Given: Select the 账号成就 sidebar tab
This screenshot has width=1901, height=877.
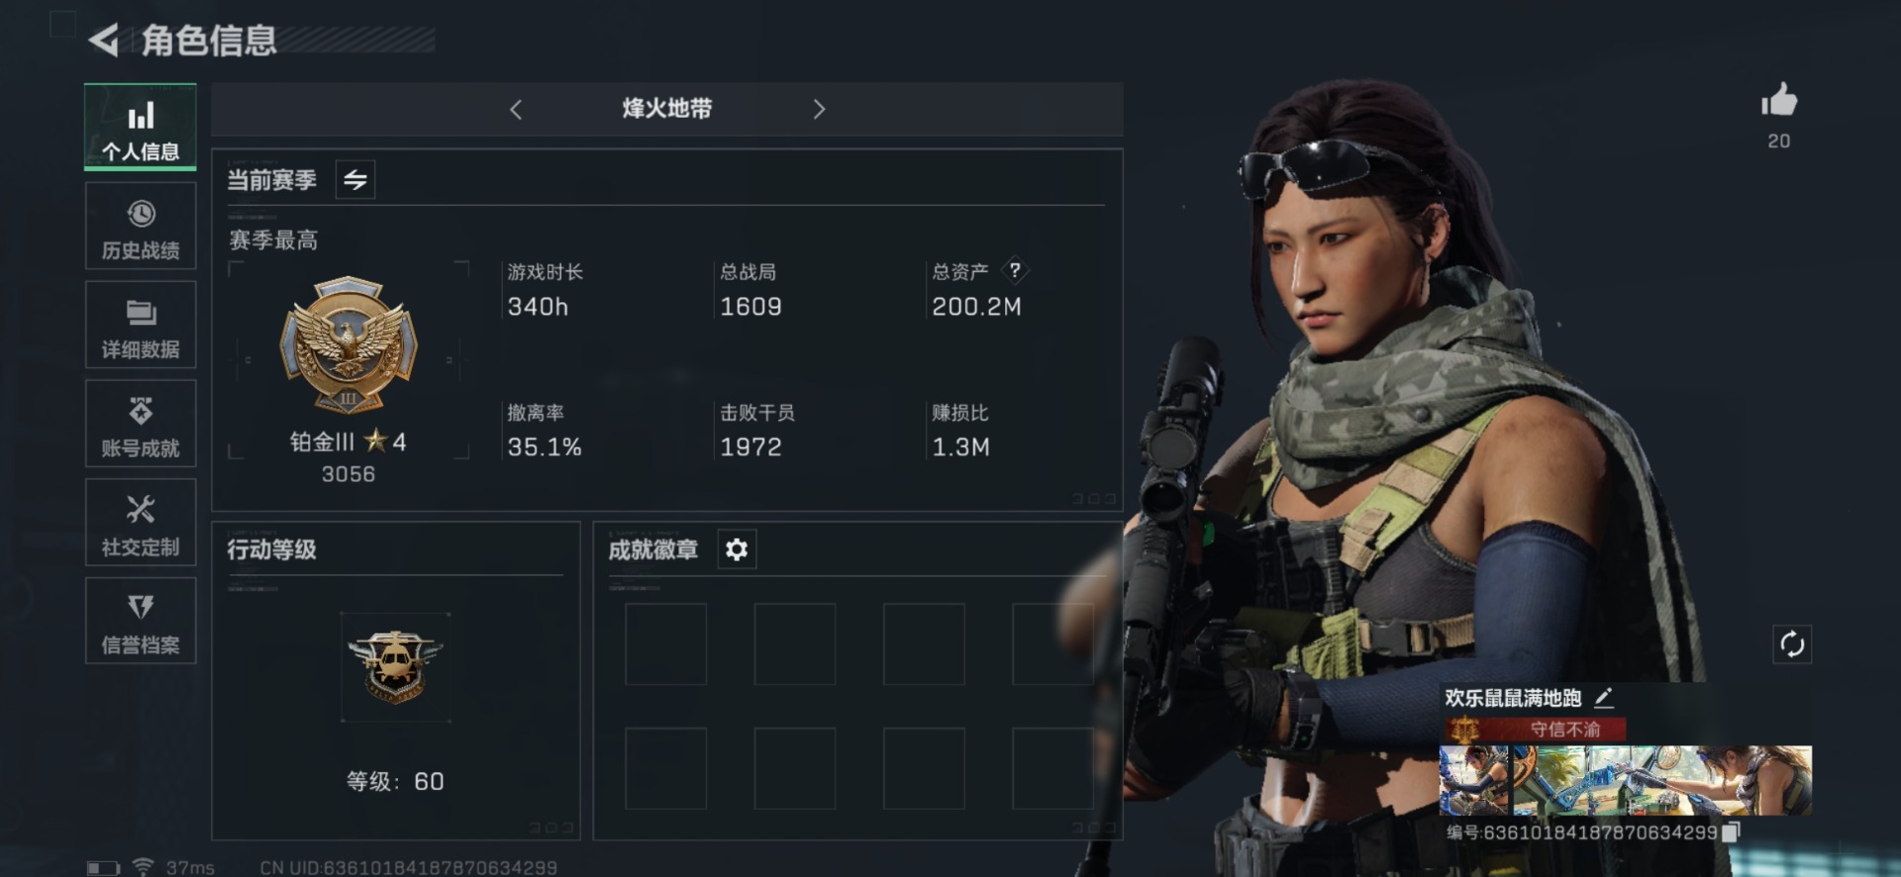Looking at the screenshot, I should click(x=141, y=424).
